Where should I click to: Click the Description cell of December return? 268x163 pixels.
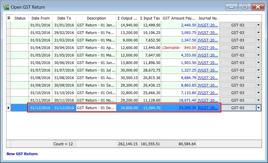click(x=96, y=108)
